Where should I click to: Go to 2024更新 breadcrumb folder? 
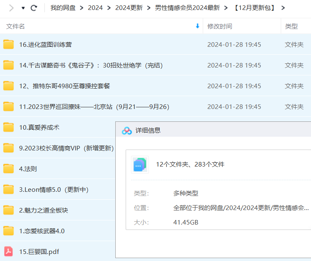tap(129, 8)
